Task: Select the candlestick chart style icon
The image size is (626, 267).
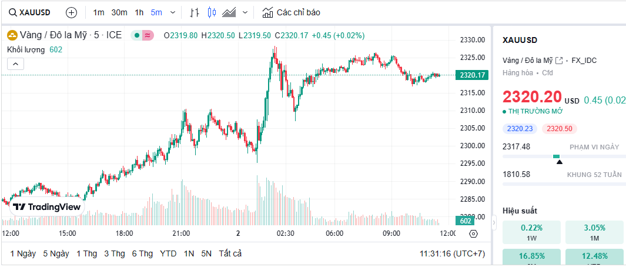Action: [x=212, y=12]
